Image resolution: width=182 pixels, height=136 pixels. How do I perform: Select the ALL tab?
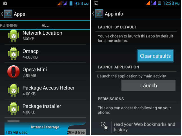45,25
